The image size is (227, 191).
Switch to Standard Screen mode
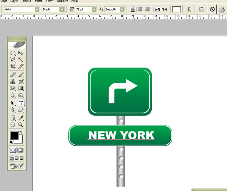pos(12,158)
